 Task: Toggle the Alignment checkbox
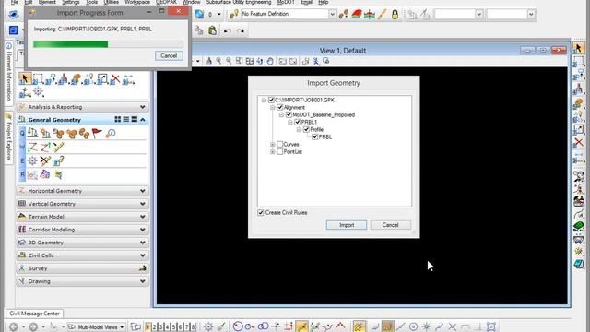tap(279, 107)
